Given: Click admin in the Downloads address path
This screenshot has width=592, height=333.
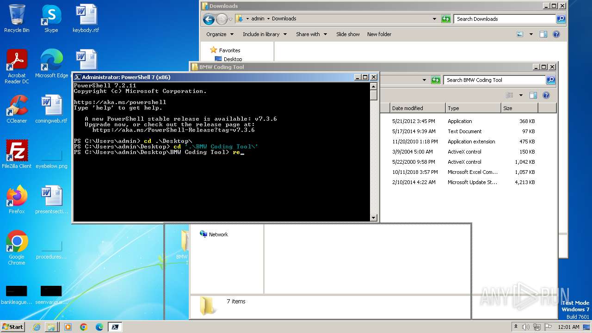Looking at the screenshot, I should [x=258, y=19].
